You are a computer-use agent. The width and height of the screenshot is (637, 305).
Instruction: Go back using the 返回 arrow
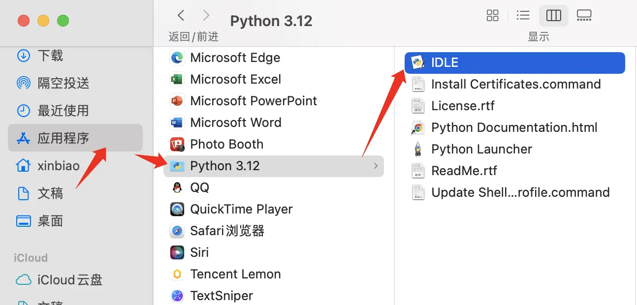point(180,15)
